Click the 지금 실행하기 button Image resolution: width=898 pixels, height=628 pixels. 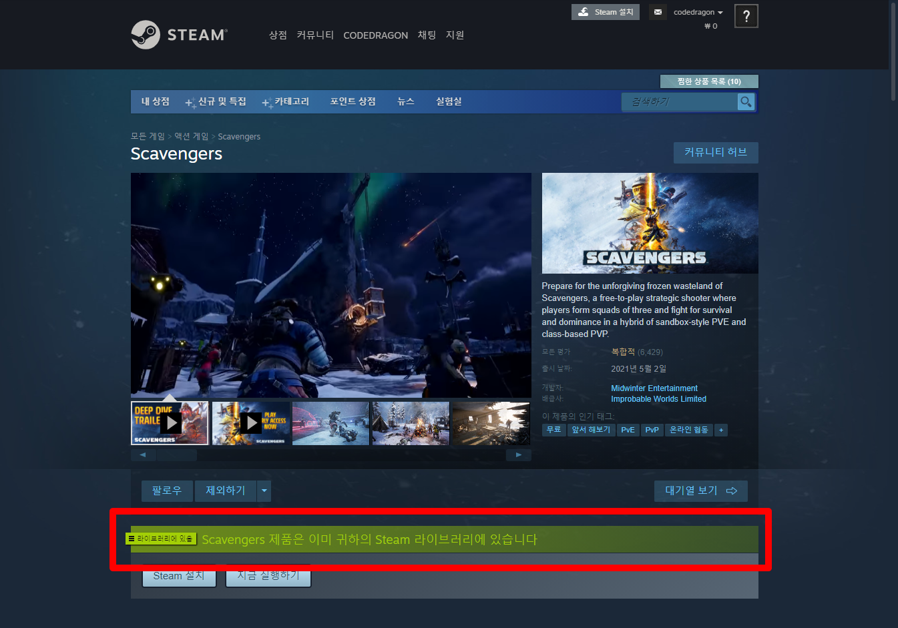(x=268, y=576)
